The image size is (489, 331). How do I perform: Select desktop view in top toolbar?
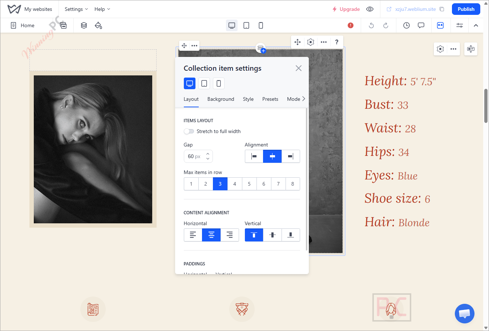click(232, 25)
